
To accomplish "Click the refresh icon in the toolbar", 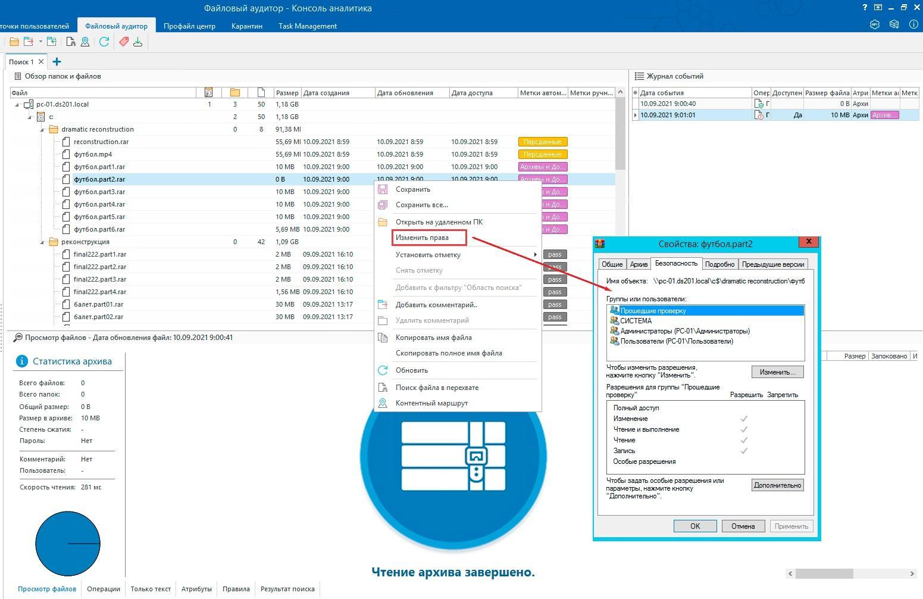I will pyautogui.click(x=104, y=42).
